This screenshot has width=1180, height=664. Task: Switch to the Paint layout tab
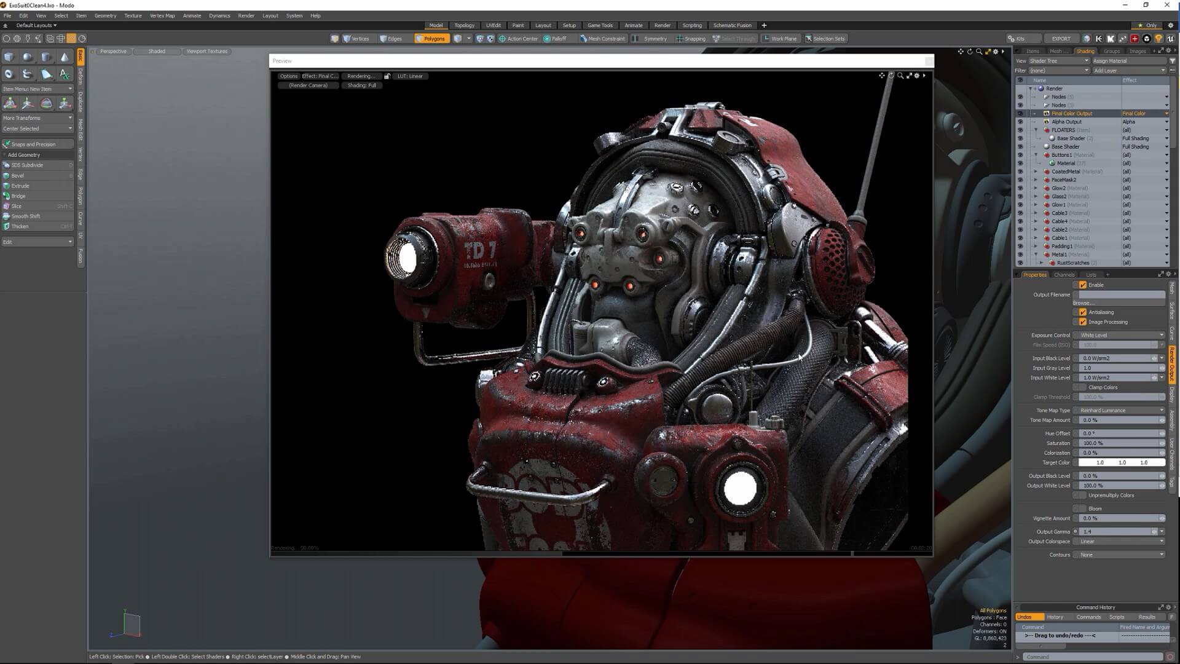tap(518, 26)
